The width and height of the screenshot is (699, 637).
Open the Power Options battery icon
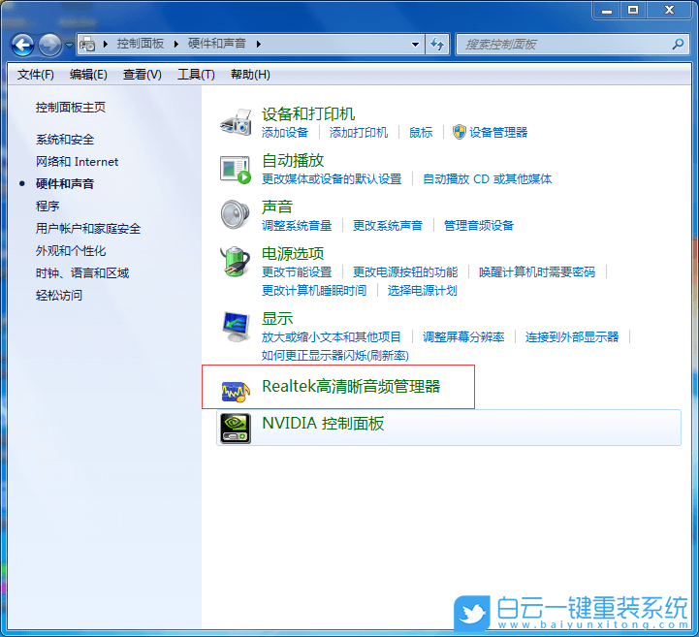click(236, 262)
